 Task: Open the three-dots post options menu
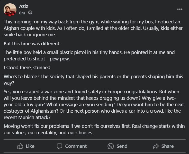tap(180, 9)
